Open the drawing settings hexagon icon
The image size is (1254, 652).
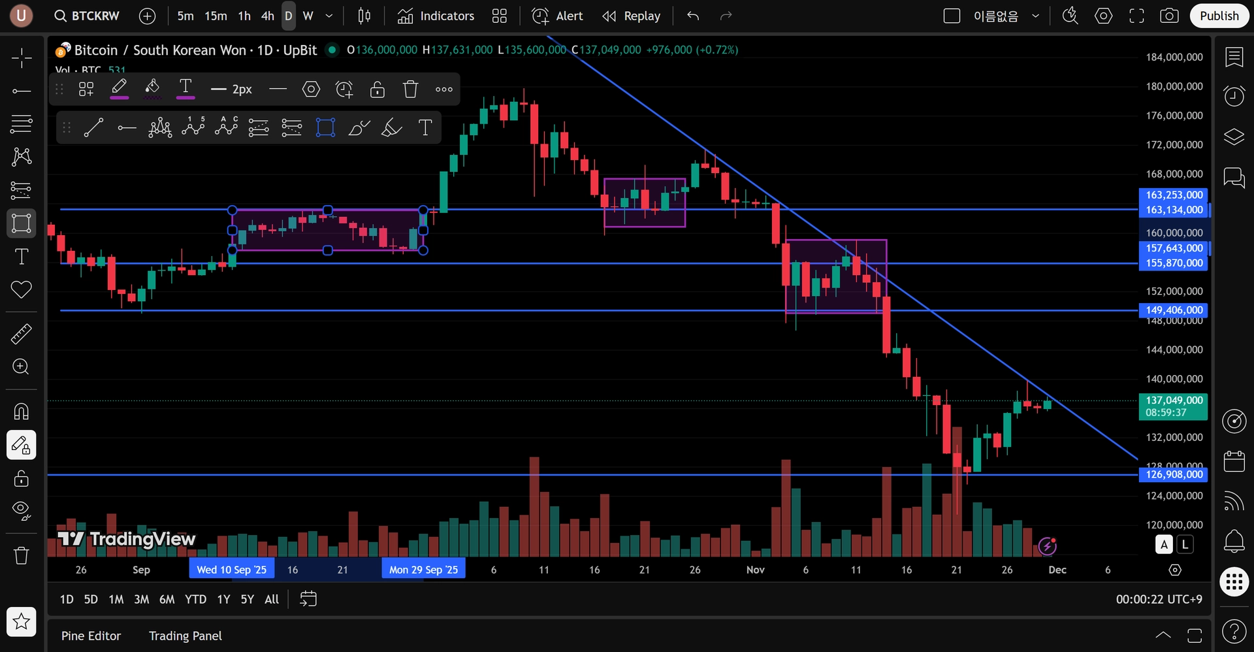click(x=312, y=90)
